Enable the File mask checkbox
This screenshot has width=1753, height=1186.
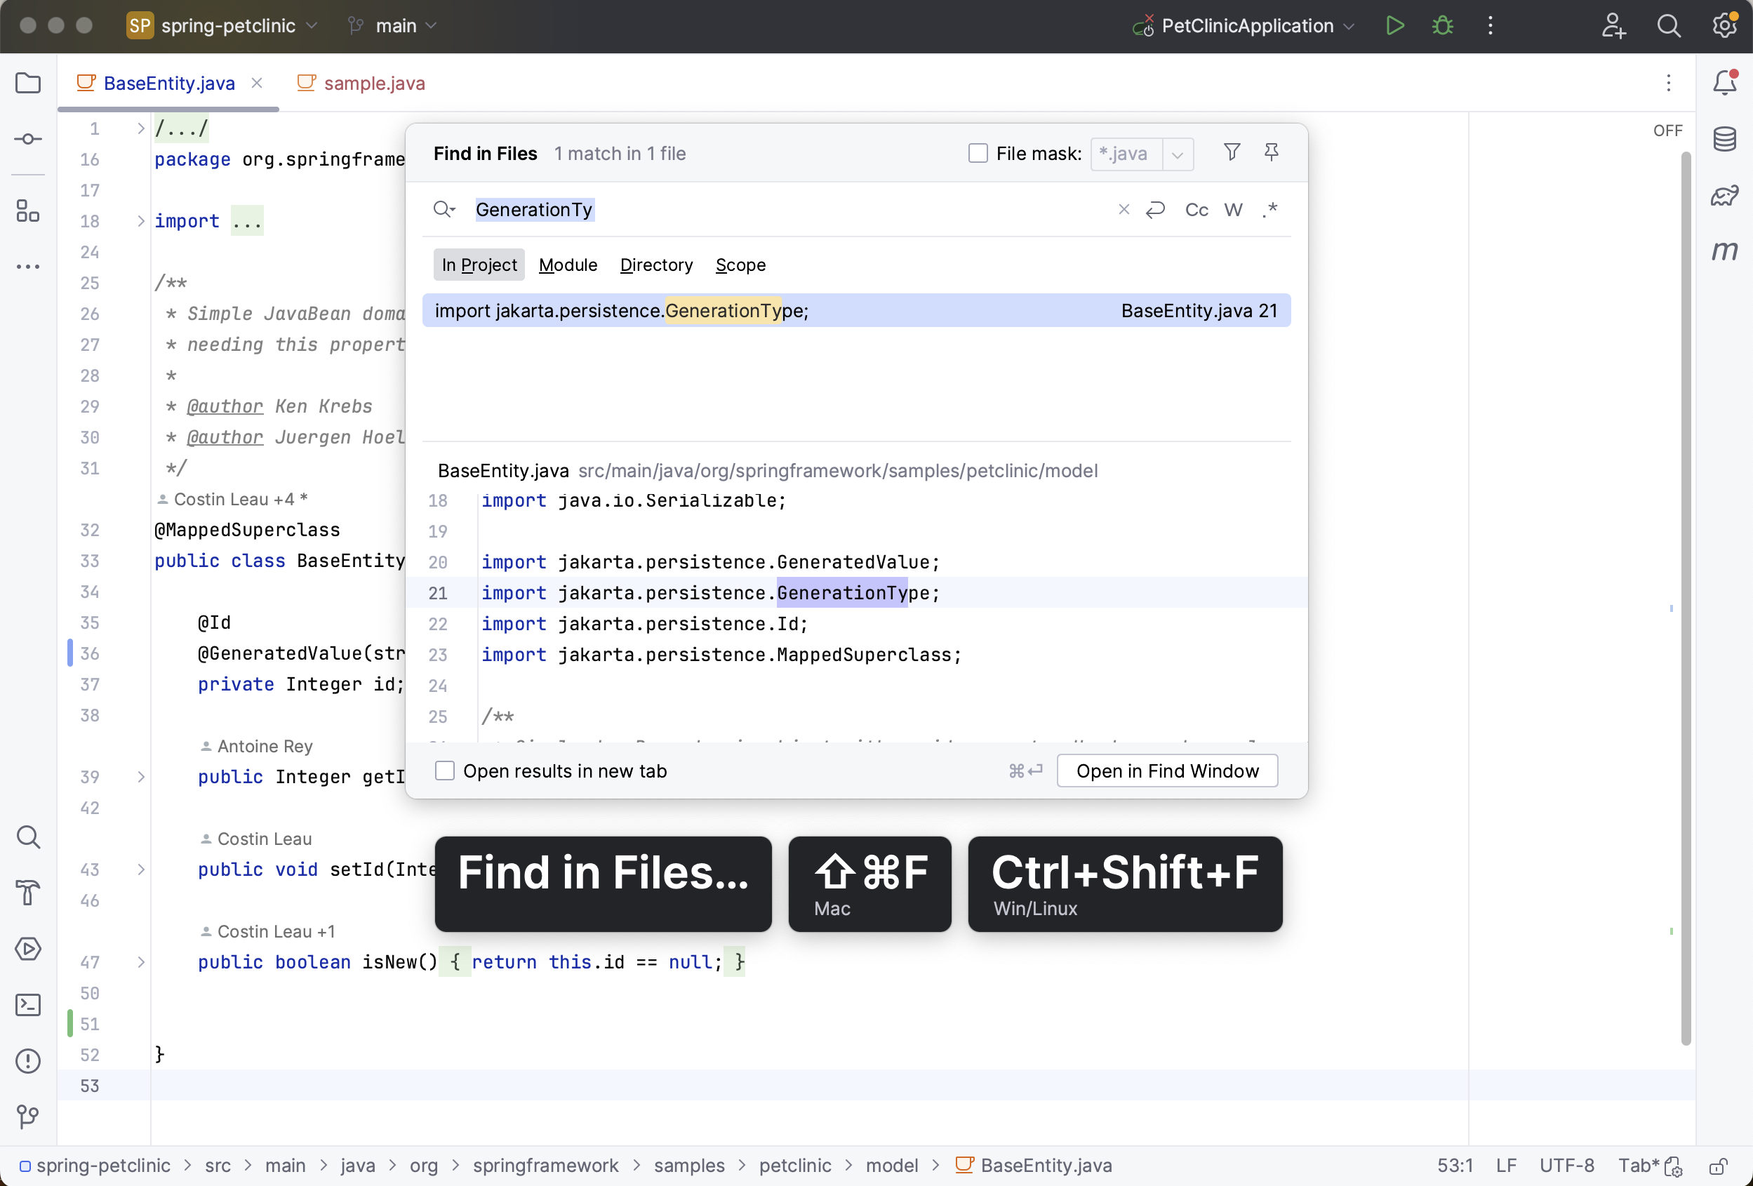pos(978,153)
